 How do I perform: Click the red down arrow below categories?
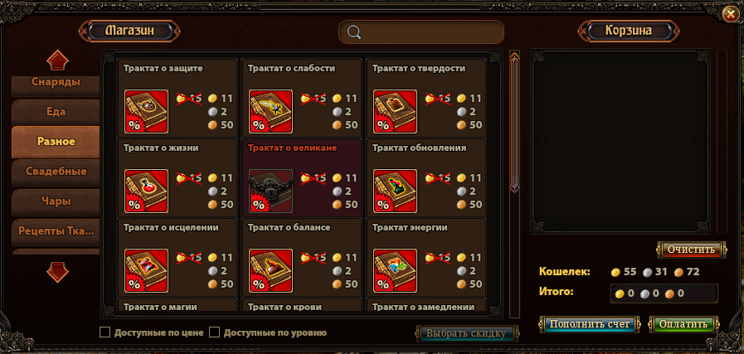point(58,273)
